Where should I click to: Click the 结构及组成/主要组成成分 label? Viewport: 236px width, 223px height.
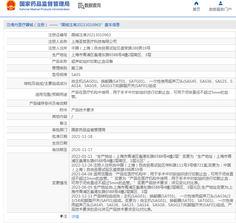[45, 84]
